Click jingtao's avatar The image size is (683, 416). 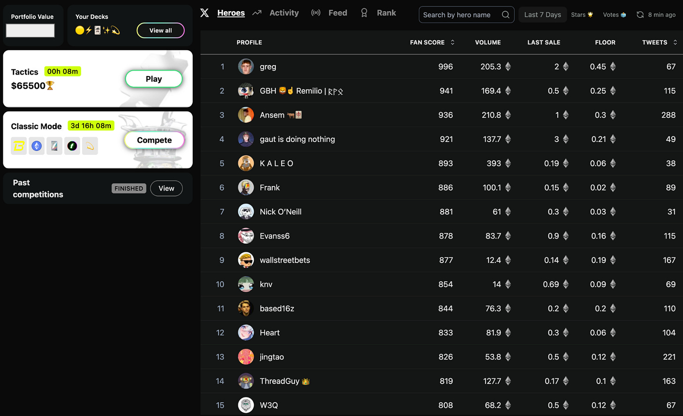click(x=246, y=357)
